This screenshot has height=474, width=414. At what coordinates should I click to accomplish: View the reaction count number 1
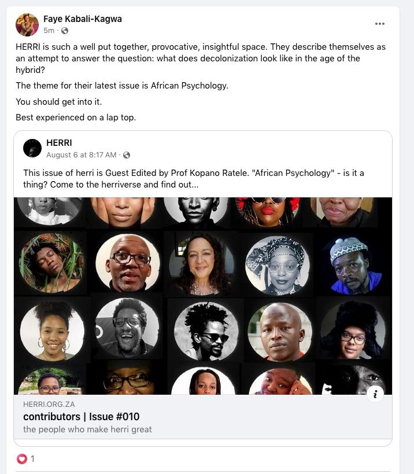pos(33,459)
